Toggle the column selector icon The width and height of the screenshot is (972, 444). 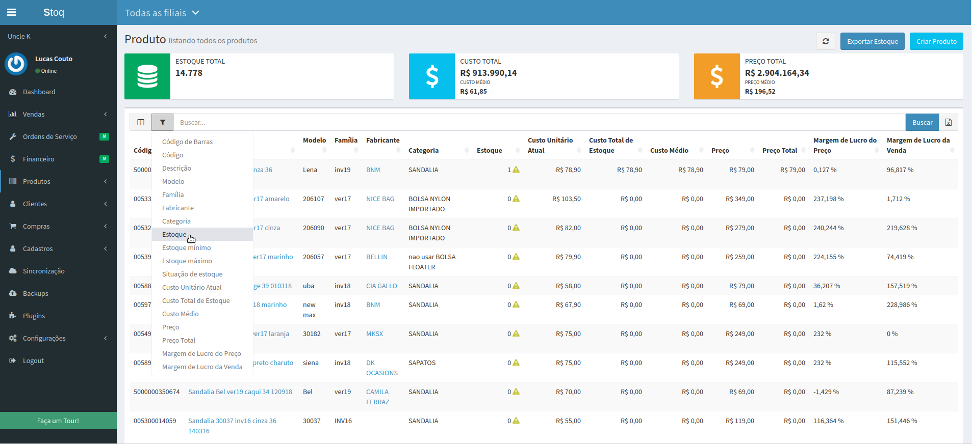coord(141,122)
